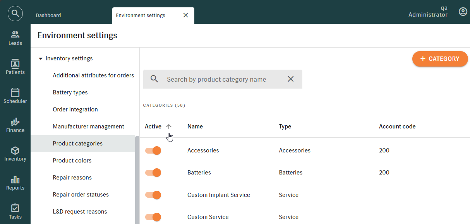Go to Patients from the sidebar

point(15,67)
